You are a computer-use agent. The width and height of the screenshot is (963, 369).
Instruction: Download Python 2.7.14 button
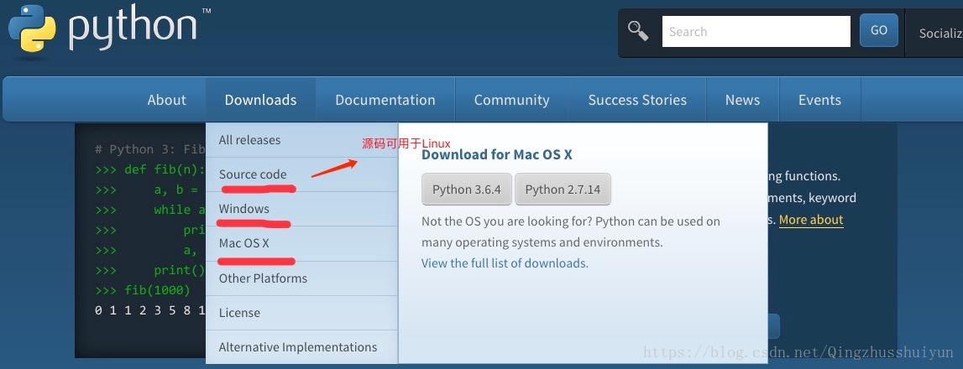pos(563,190)
